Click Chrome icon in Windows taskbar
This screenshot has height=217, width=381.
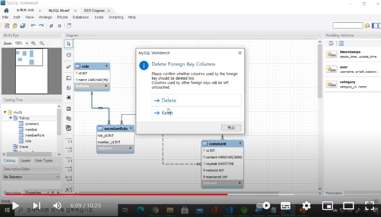[155, 210]
